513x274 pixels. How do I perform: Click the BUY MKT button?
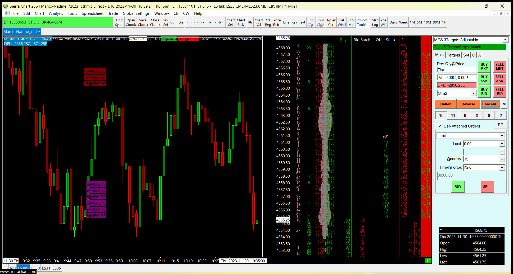pyautogui.click(x=484, y=67)
